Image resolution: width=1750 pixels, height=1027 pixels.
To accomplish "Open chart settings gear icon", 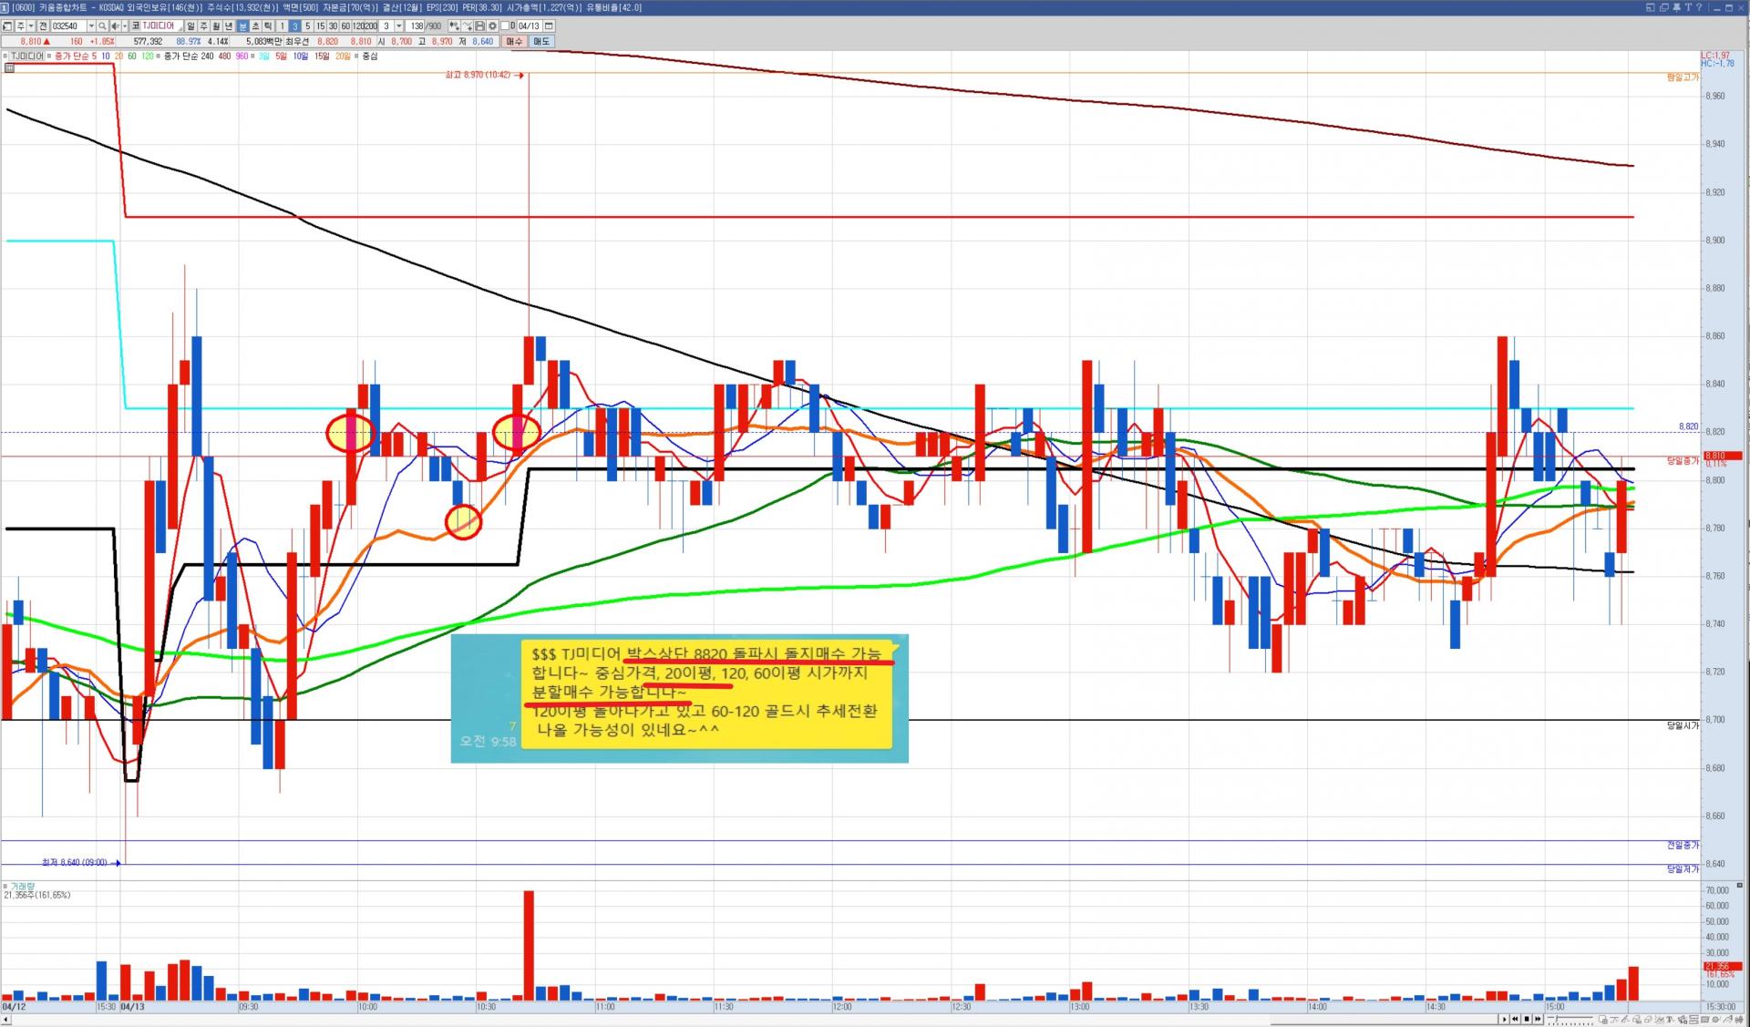I will click(x=492, y=26).
